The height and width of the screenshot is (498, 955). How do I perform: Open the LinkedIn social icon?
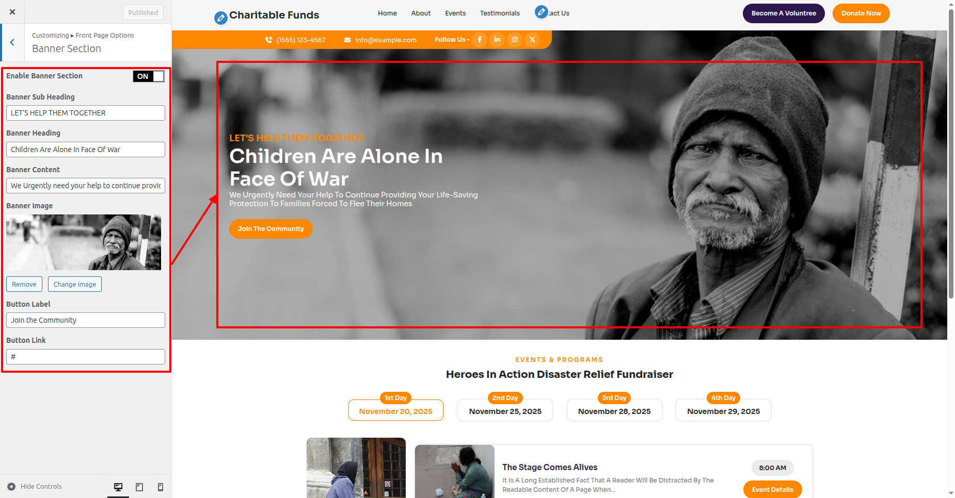point(497,40)
